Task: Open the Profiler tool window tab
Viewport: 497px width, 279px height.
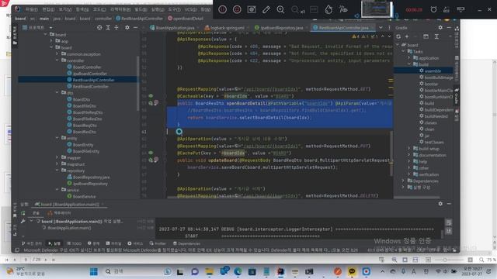Action: point(158,243)
